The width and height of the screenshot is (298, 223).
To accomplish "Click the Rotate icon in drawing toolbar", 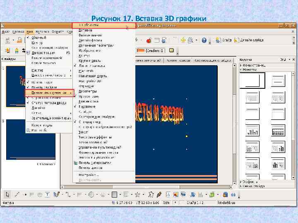I will click(x=193, y=195).
